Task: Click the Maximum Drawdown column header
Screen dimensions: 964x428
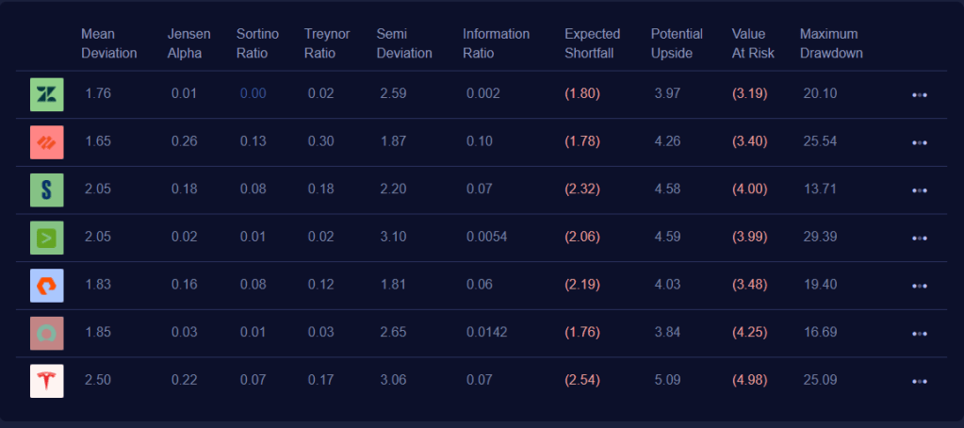Action: tap(831, 43)
